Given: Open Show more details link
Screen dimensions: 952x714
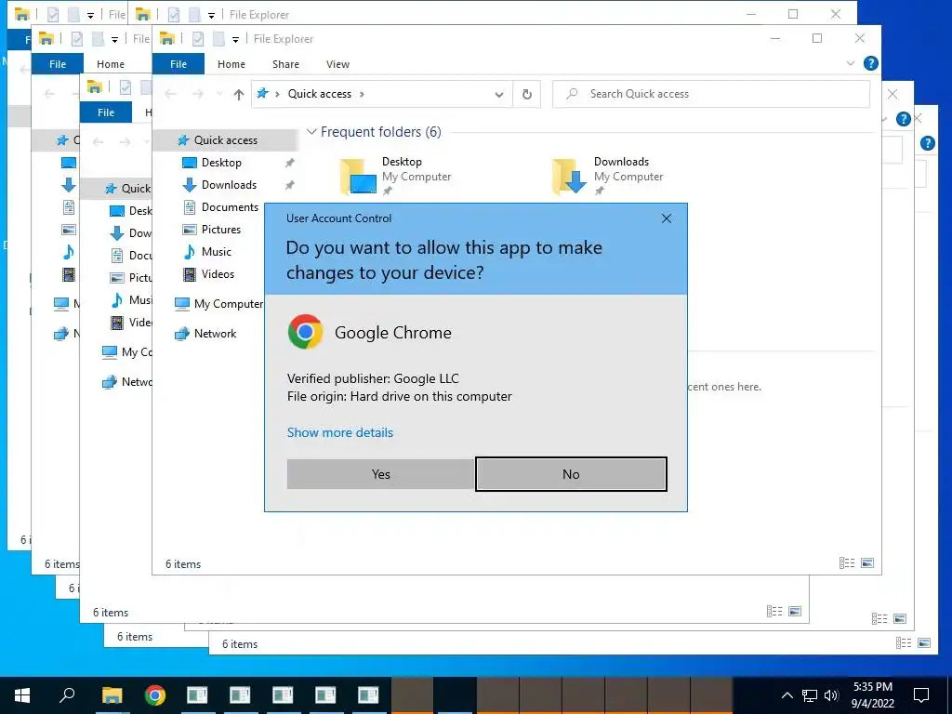Looking at the screenshot, I should click(x=340, y=432).
